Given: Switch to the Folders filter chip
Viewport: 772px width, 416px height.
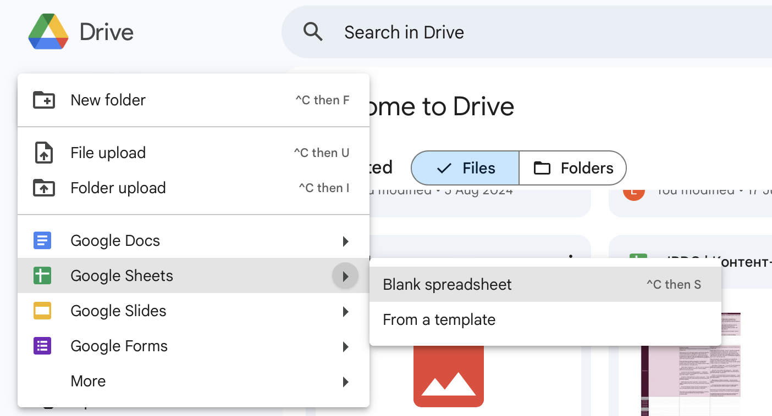Looking at the screenshot, I should tap(573, 168).
